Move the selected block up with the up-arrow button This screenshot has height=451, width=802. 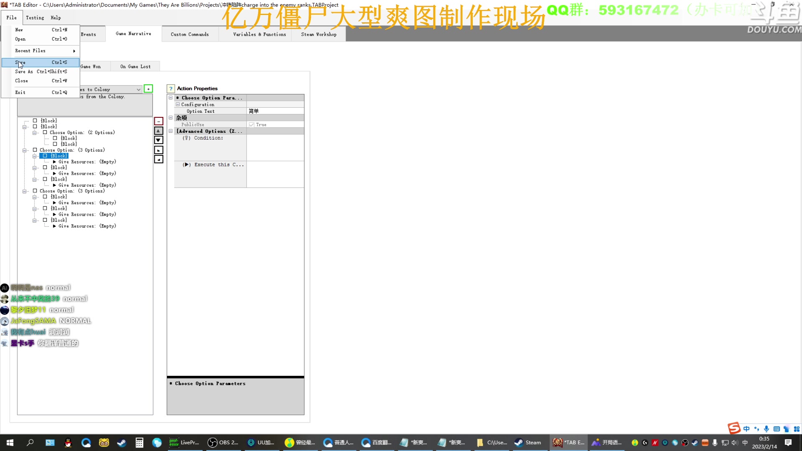pyautogui.click(x=158, y=131)
